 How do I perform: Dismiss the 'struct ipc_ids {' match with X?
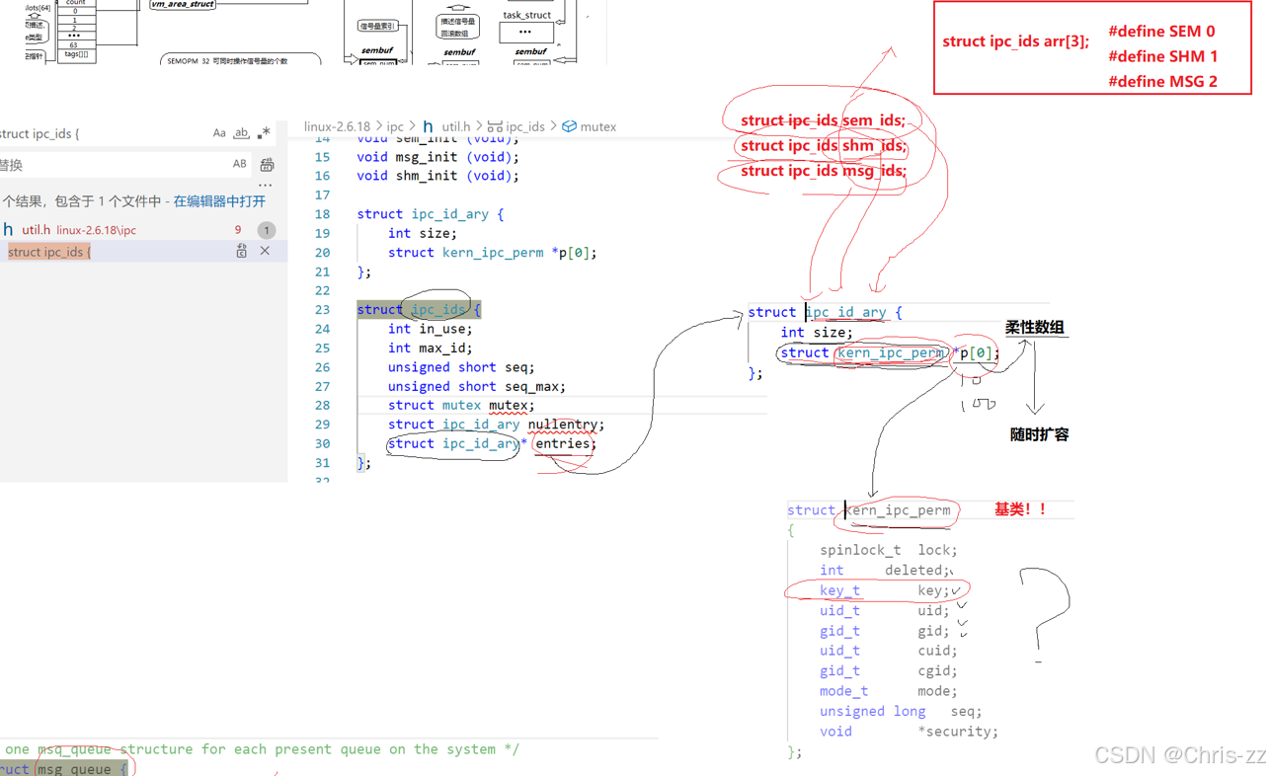pos(265,252)
